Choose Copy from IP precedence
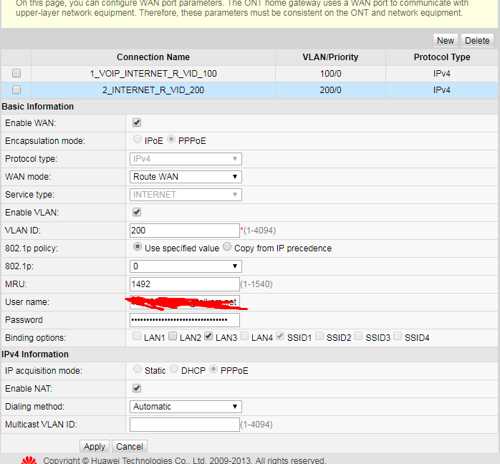 click(x=227, y=246)
